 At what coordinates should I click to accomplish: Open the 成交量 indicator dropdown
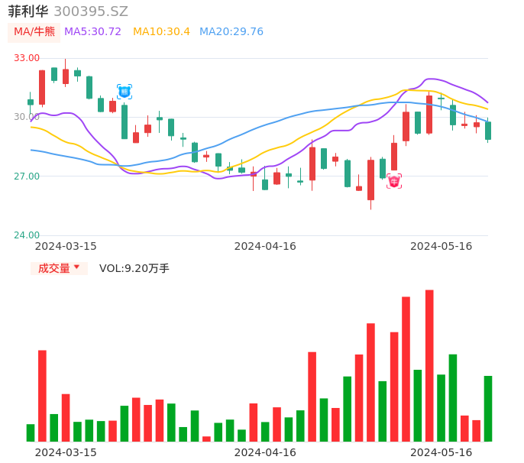pyautogui.click(x=59, y=268)
